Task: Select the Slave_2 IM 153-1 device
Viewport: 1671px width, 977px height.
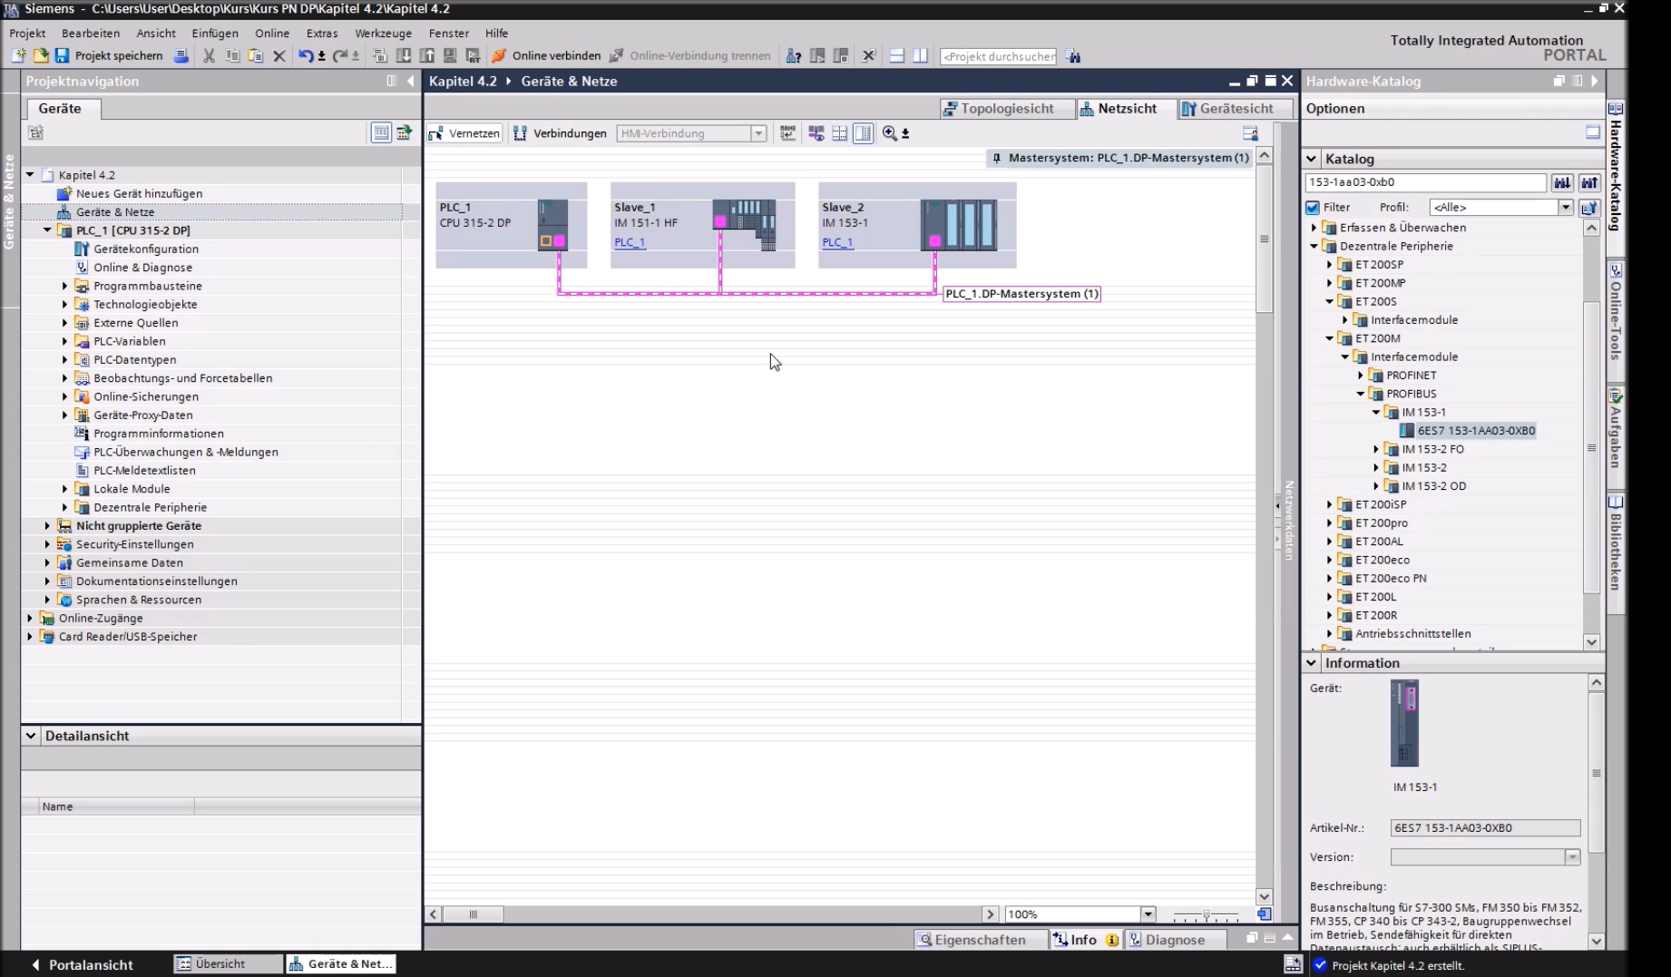Action: (x=917, y=225)
